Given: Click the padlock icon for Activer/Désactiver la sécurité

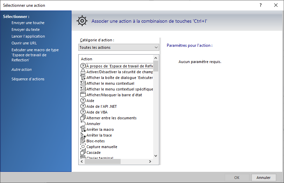Looking at the screenshot, I should point(83,72).
